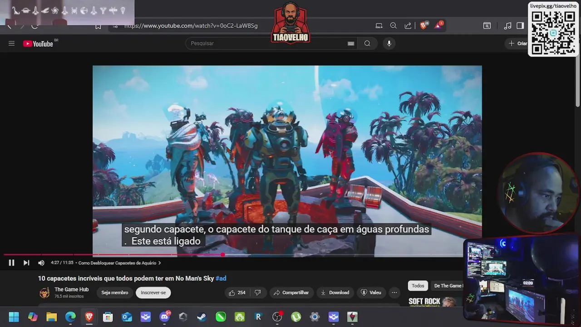Open the on-screen keyboard in search box

351,44
